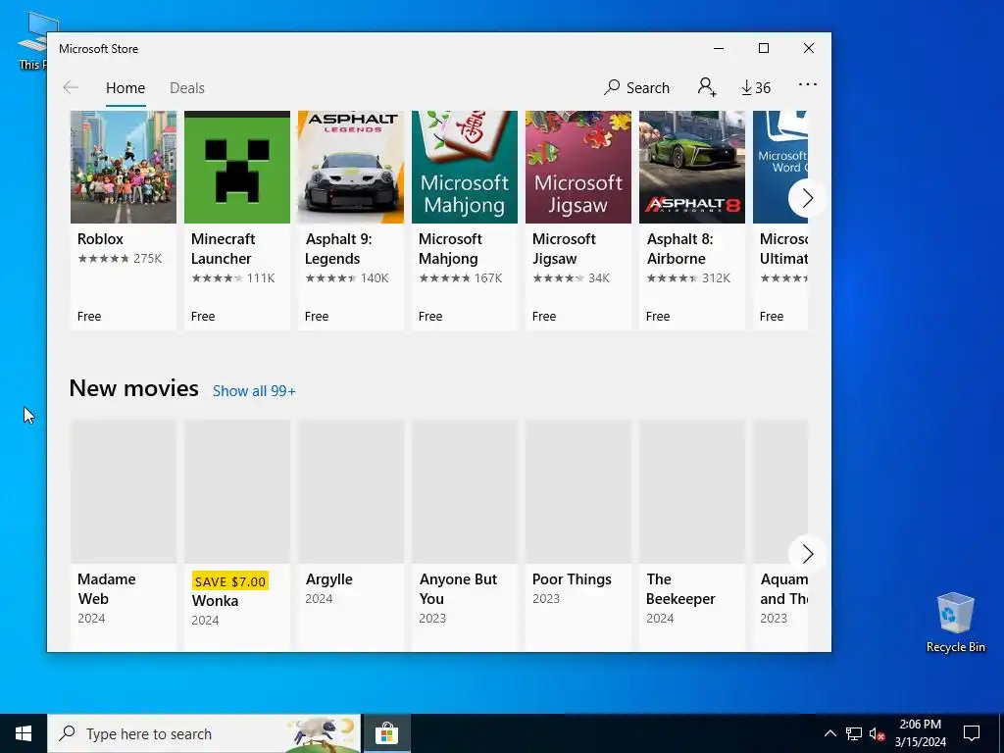Click the Asphalt 8: Airborne title

678,248
